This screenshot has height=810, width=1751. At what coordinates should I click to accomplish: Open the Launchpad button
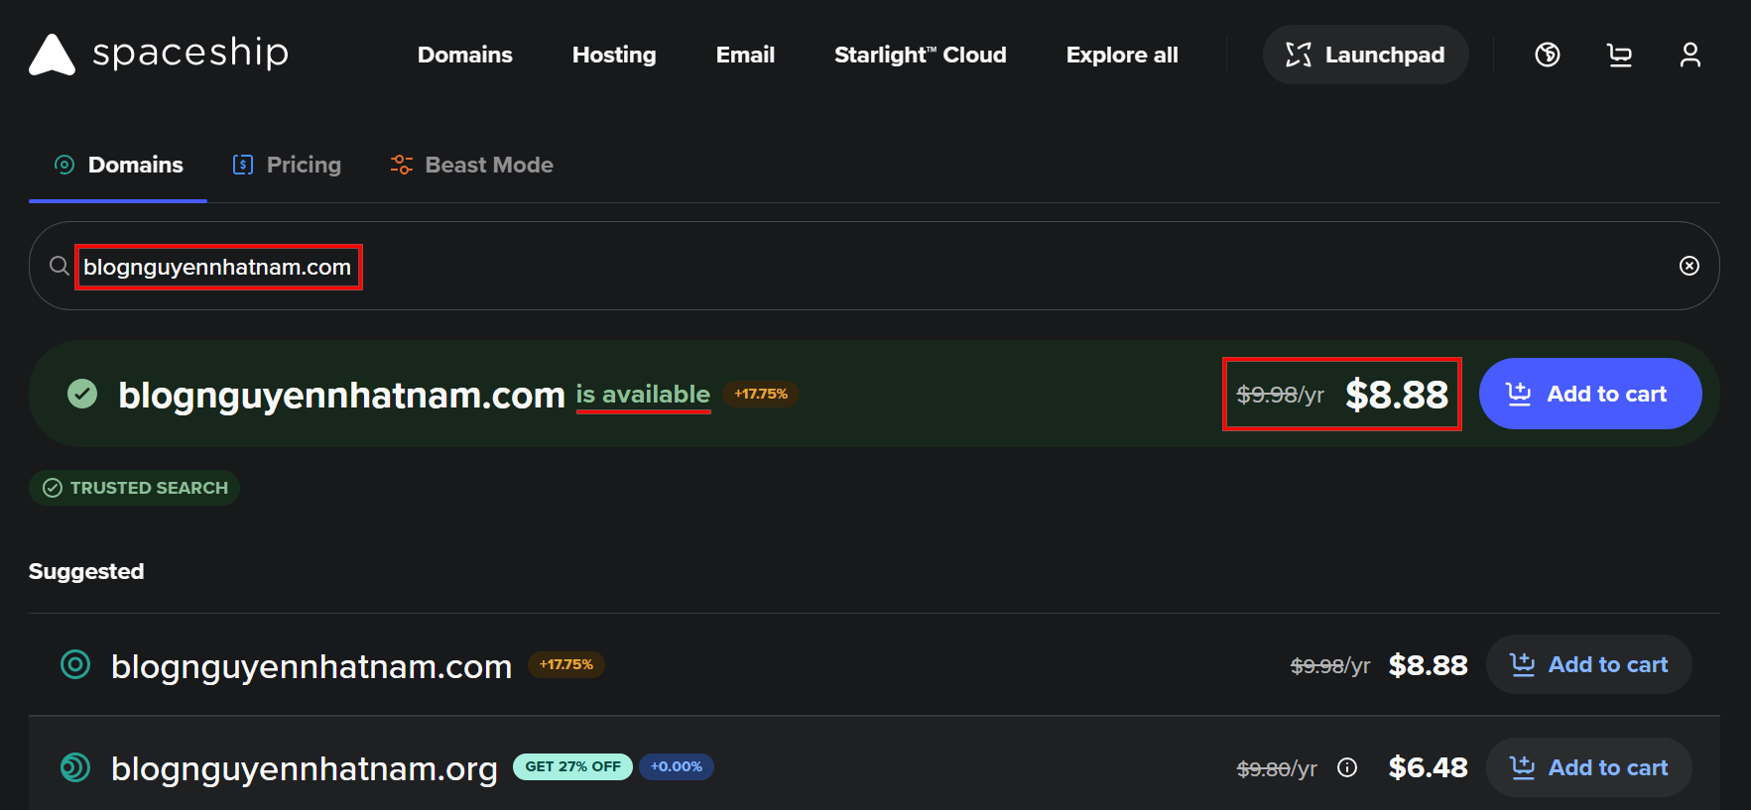[x=1365, y=55]
